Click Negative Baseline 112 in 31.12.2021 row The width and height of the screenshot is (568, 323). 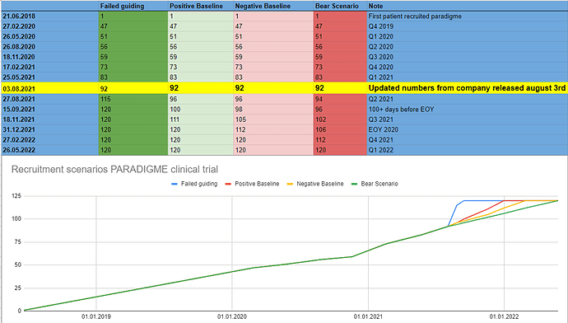[x=273, y=129]
